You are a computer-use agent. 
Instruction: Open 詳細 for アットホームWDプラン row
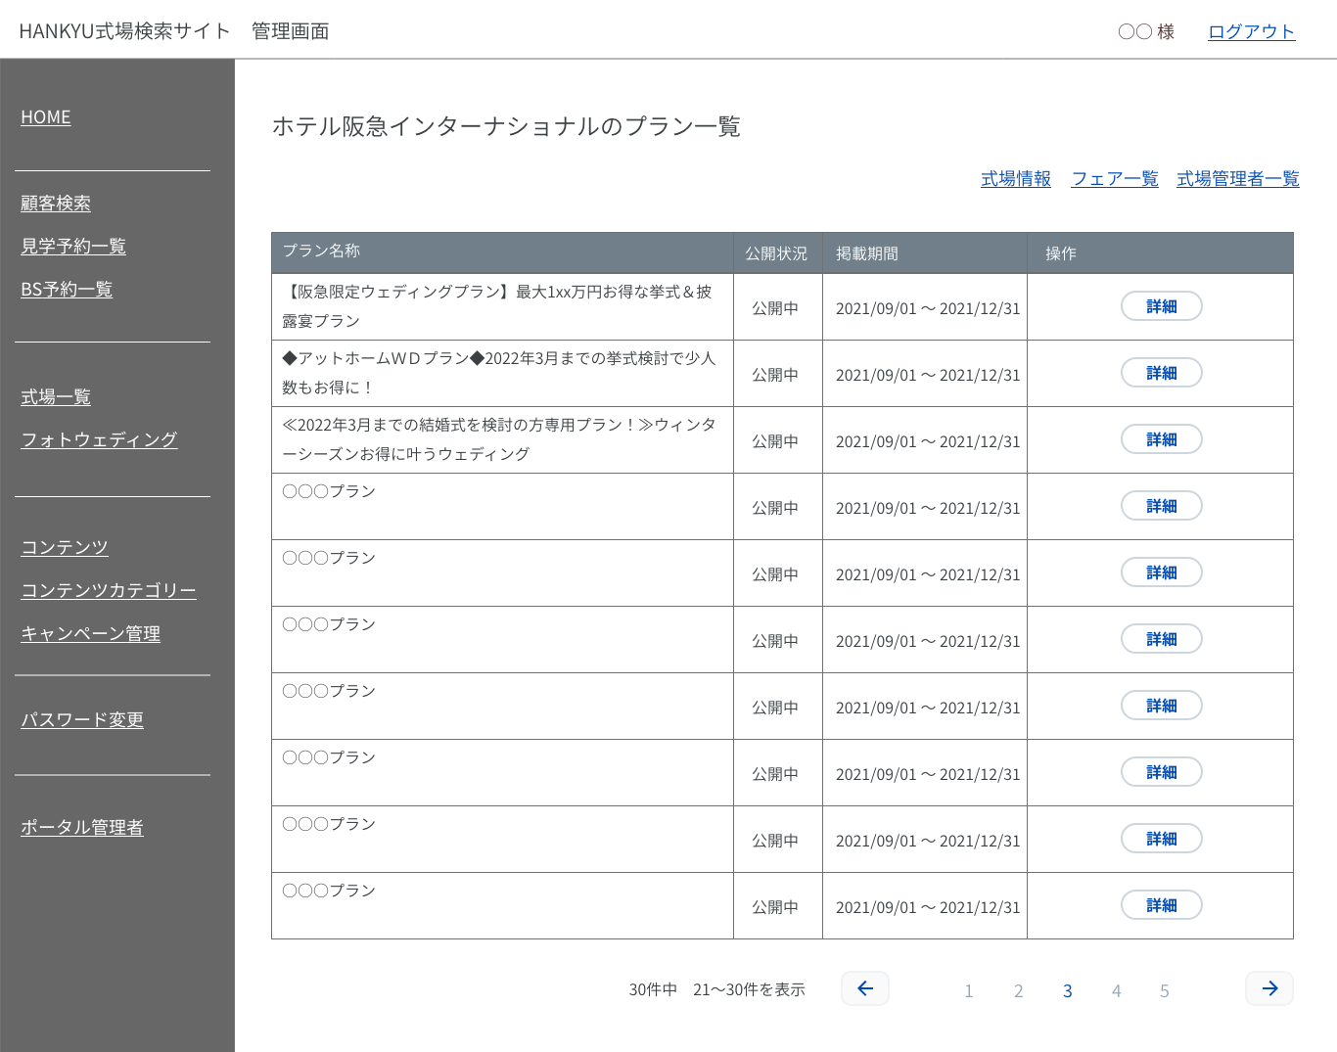click(x=1161, y=373)
